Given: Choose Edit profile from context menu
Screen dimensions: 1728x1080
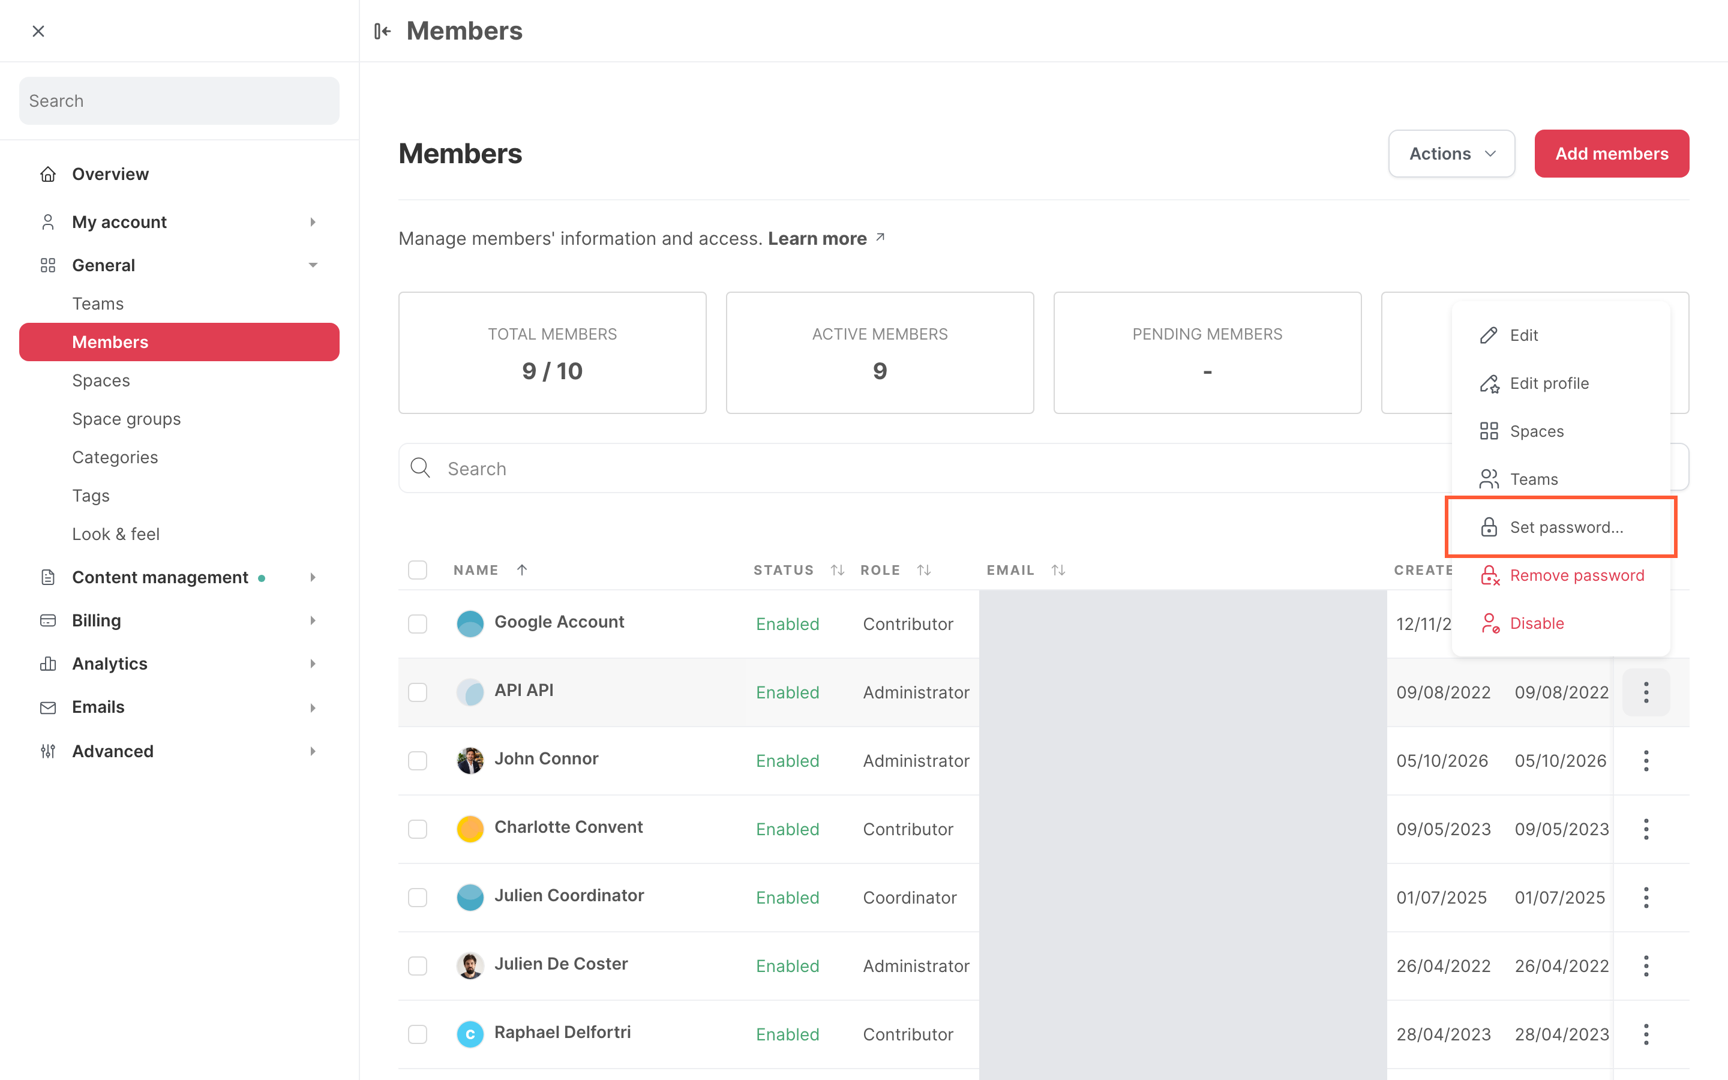Looking at the screenshot, I should pyautogui.click(x=1561, y=383).
